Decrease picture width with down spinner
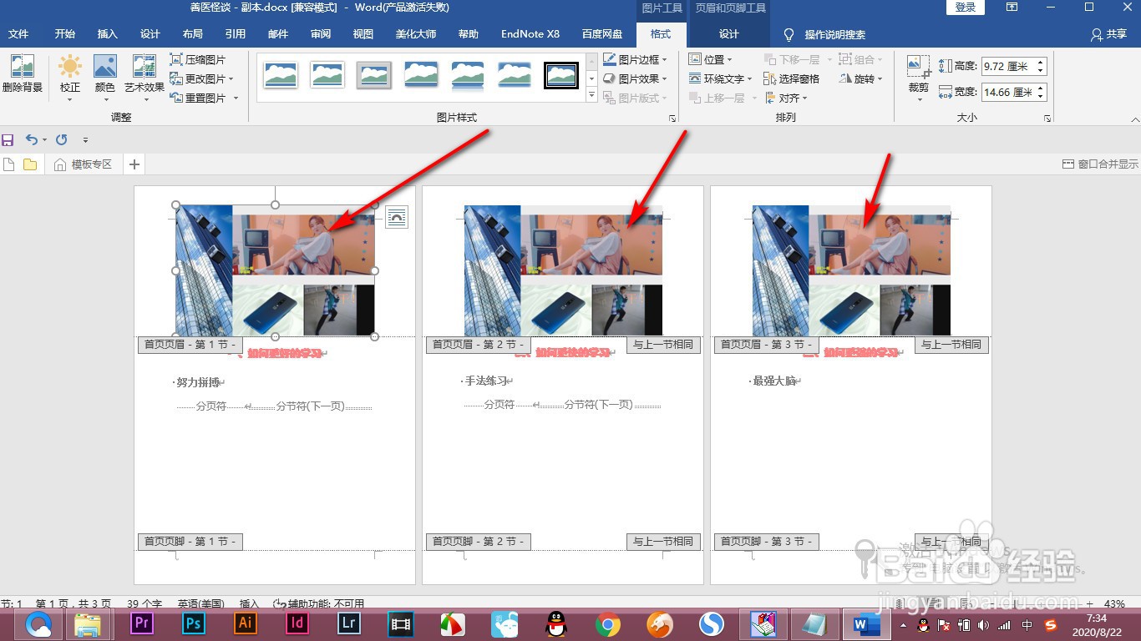Screen dimensions: 1141x641 tap(1041, 96)
